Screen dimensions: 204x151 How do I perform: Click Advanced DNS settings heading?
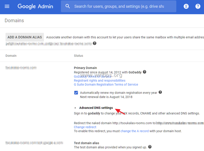pos(96,108)
